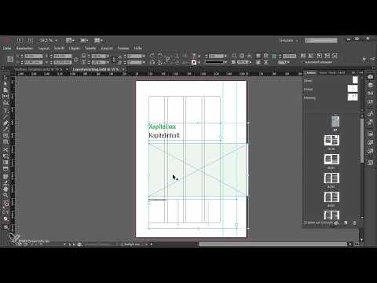Select the first spread thumbnail in the Pages panel
The image size is (377, 283).
(331, 140)
